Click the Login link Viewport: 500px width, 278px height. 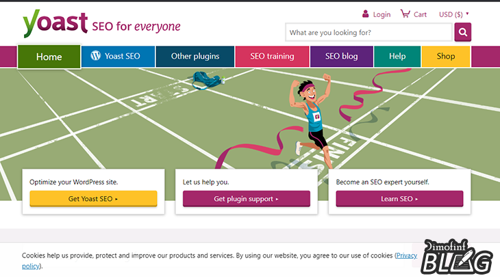pos(382,14)
